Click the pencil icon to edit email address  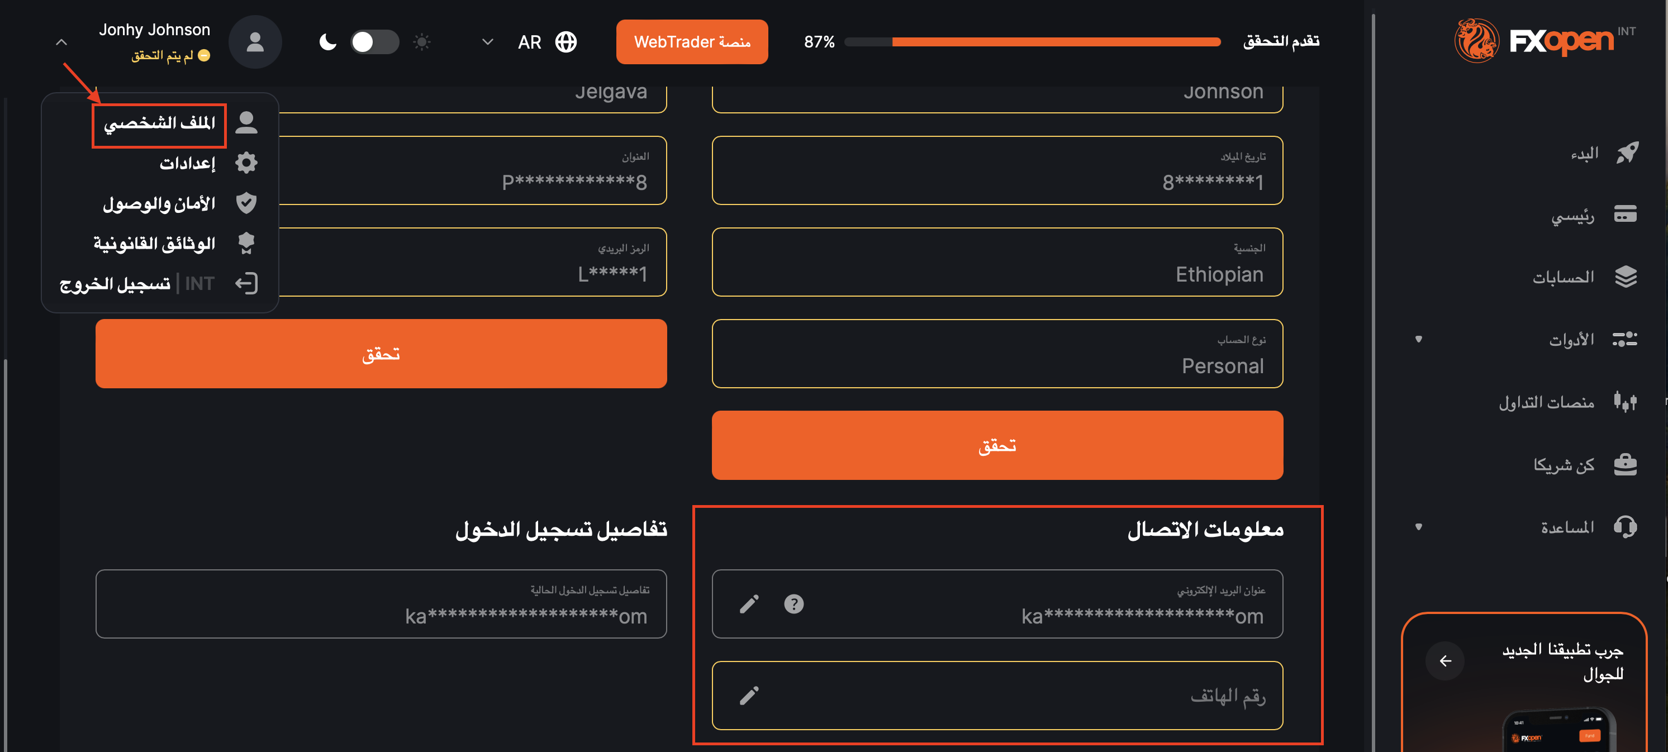tap(749, 604)
